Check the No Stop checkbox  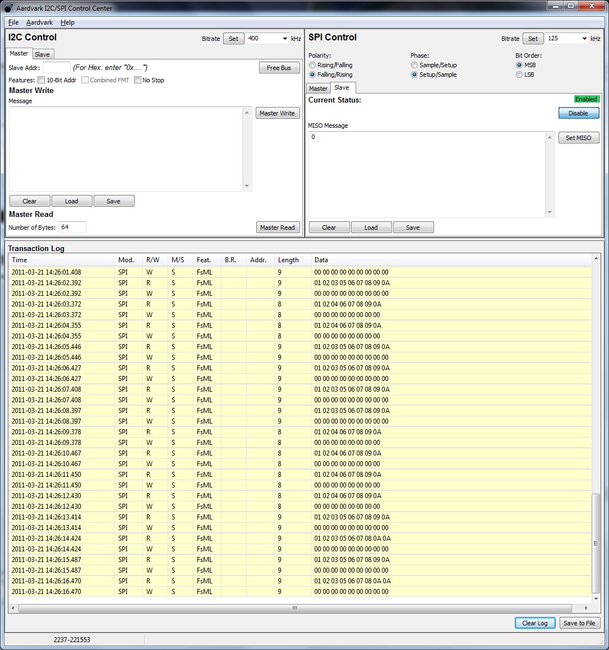(137, 80)
